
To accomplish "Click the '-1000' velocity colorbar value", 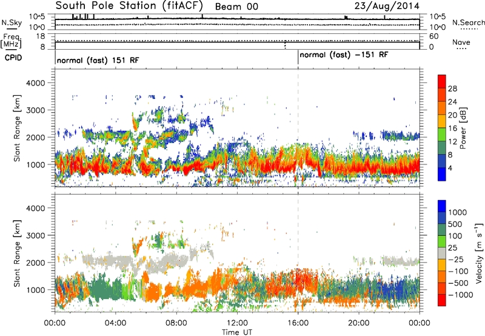I will [460, 295].
